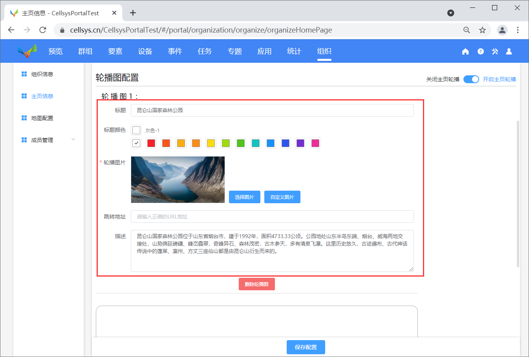This screenshot has width=529, height=357.
Task: Pick the sky blue color swatch
Action: tap(271, 143)
